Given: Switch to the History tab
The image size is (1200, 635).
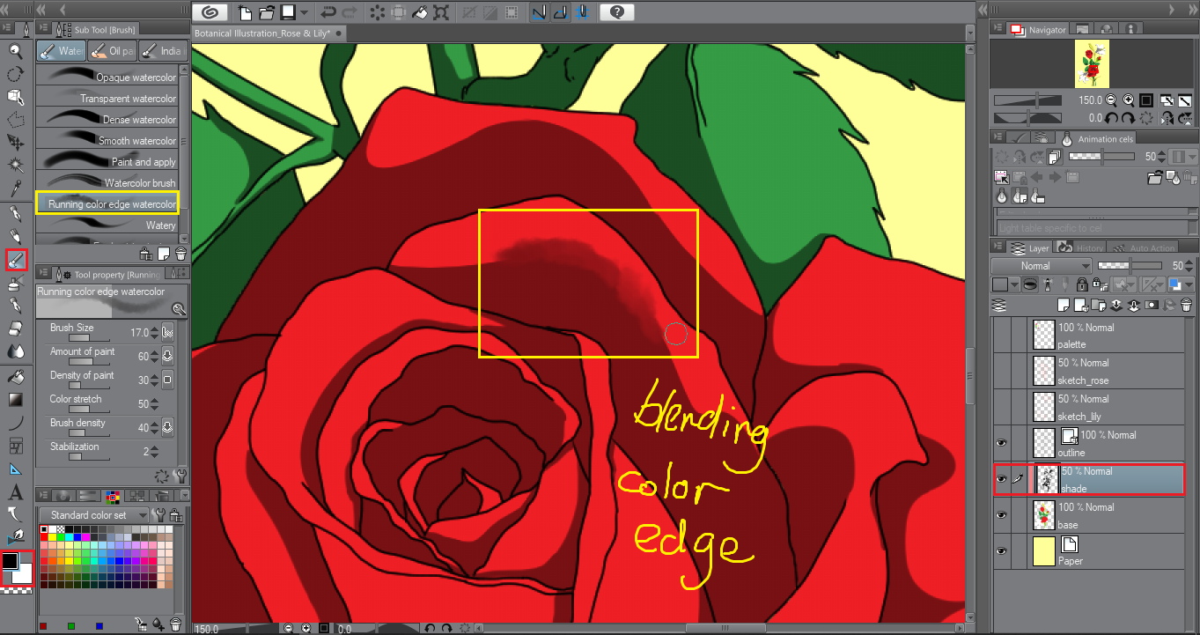Looking at the screenshot, I should point(1081,248).
